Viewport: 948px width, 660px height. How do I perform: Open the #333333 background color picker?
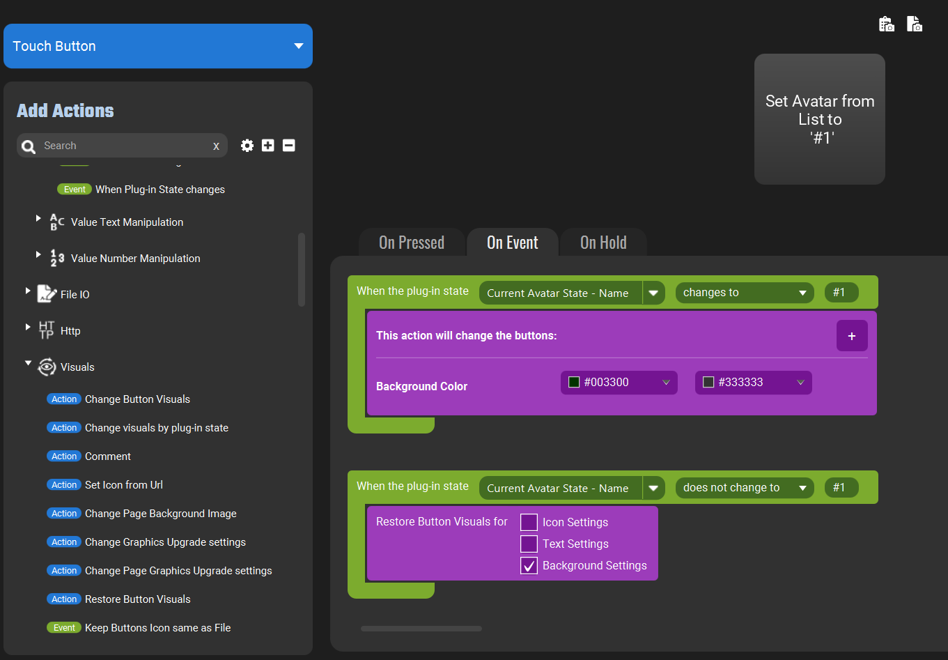click(753, 382)
